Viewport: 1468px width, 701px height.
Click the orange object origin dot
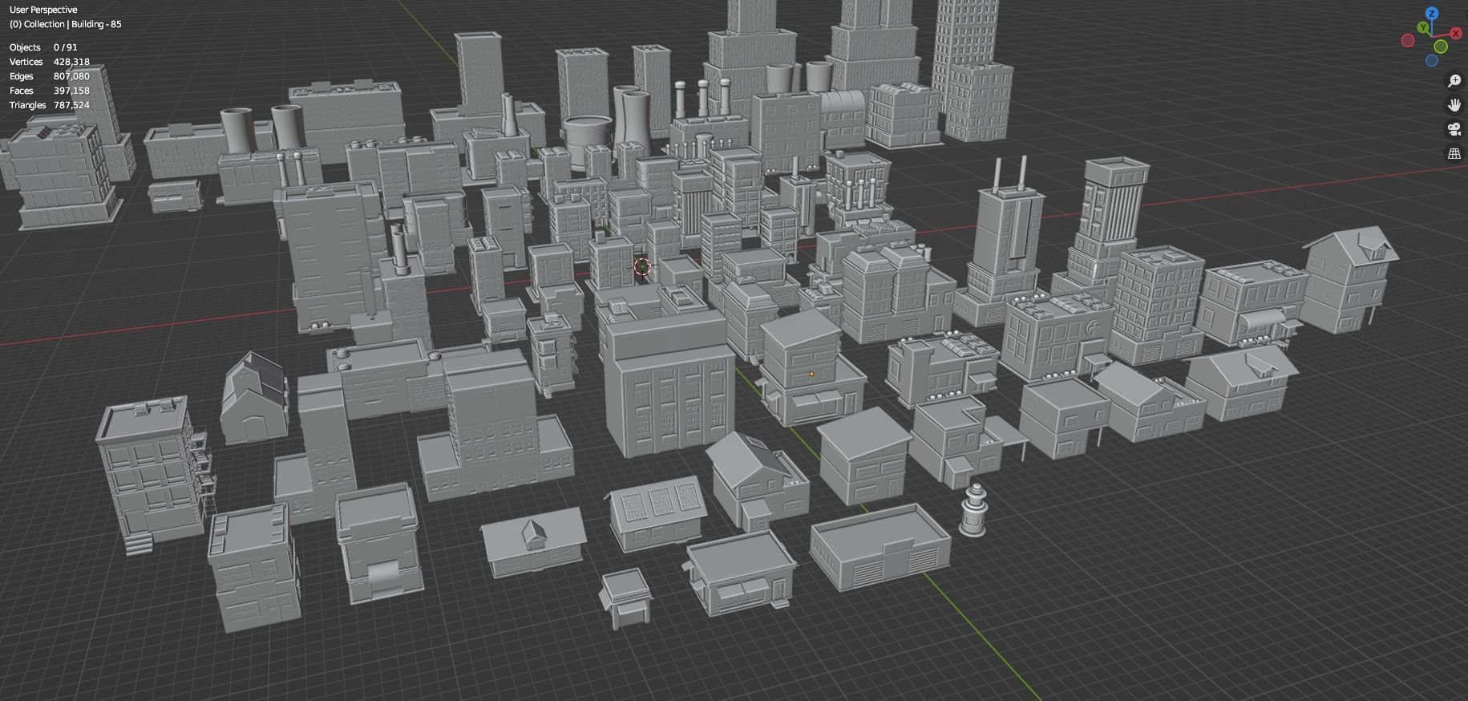point(811,374)
